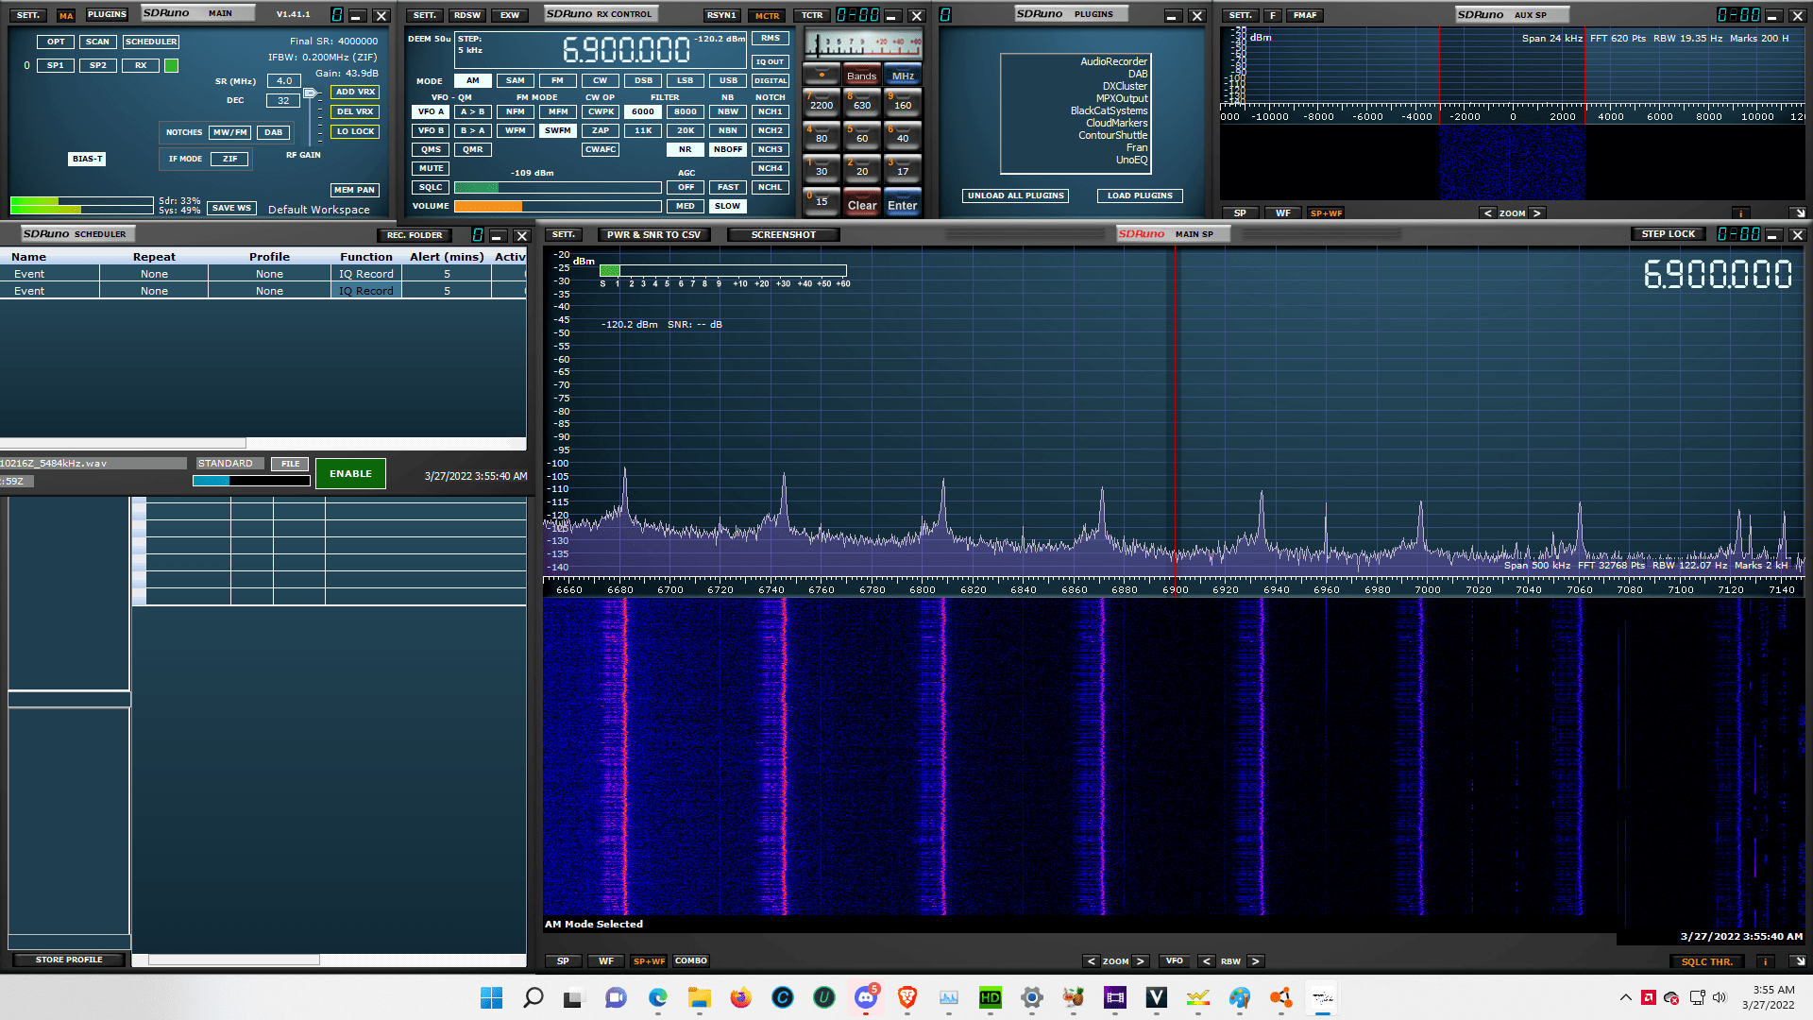1813x1020 pixels.
Task: Click the info (i) icon in Main SP
Action: tap(1766, 960)
